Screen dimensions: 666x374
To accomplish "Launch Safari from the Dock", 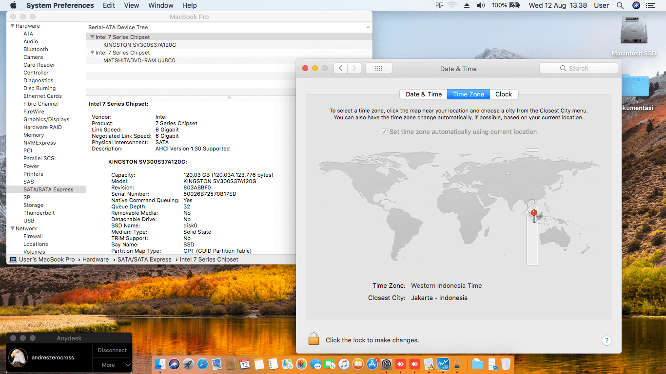I will [201, 364].
